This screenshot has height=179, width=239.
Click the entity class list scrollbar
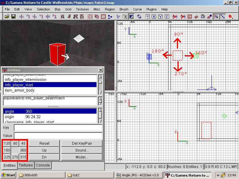pos(100,85)
